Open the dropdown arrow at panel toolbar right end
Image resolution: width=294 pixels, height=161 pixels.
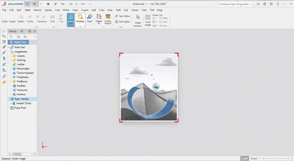pos(35,37)
